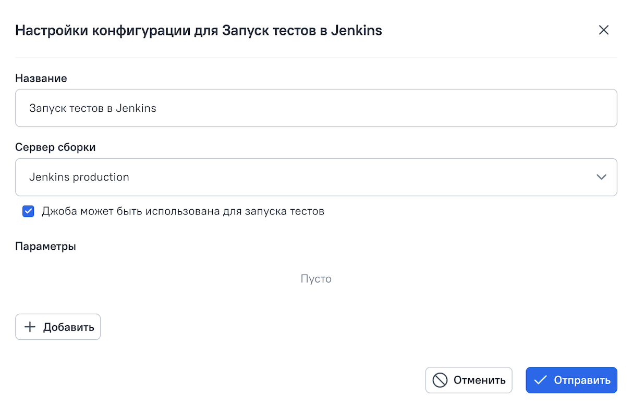633x410 pixels.
Task: Click the crossed-circle icon in Отменить button
Action: tap(440, 380)
